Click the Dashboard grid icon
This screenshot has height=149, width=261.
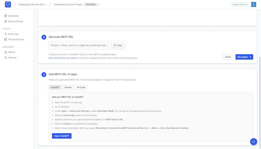(6, 16)
